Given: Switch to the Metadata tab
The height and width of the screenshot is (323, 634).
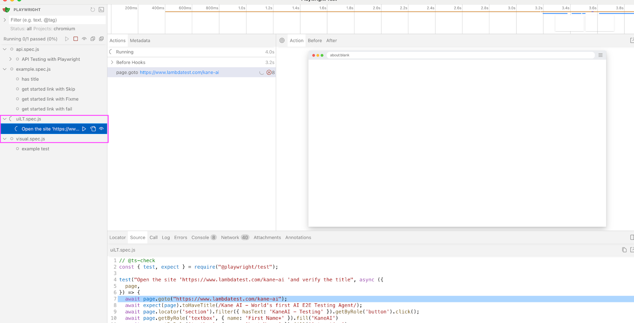Looking at the screenshot, I should pos(140,40).
